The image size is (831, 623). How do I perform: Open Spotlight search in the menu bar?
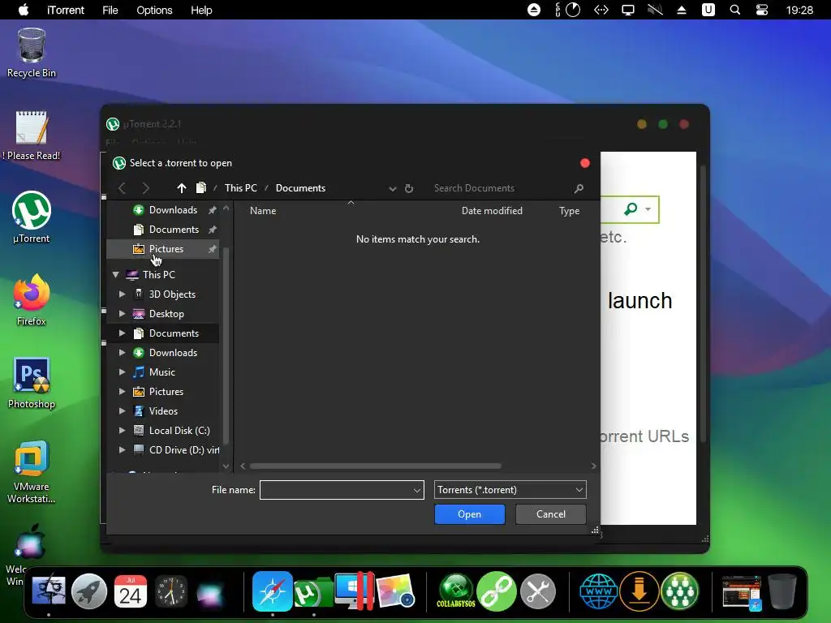735,10
